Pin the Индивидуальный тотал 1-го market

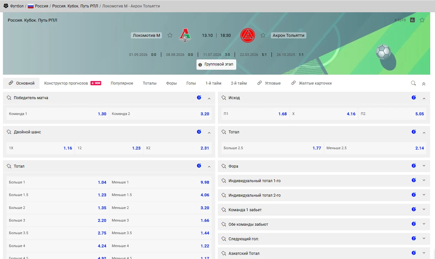(x=224, y=181)
